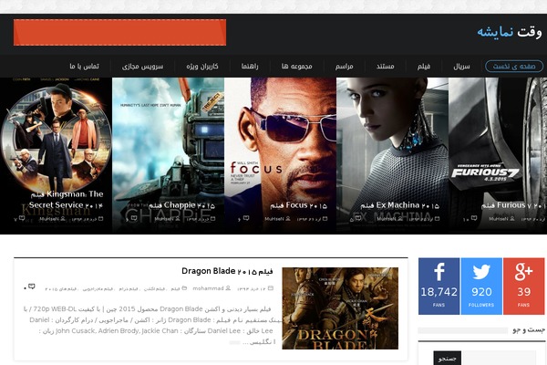
Task: Open the Dragon Blade 2015 post title
Action: (227, 271)
